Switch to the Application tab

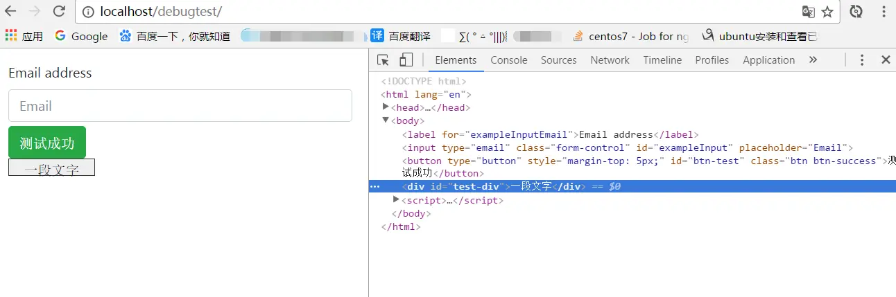[768, 60]
